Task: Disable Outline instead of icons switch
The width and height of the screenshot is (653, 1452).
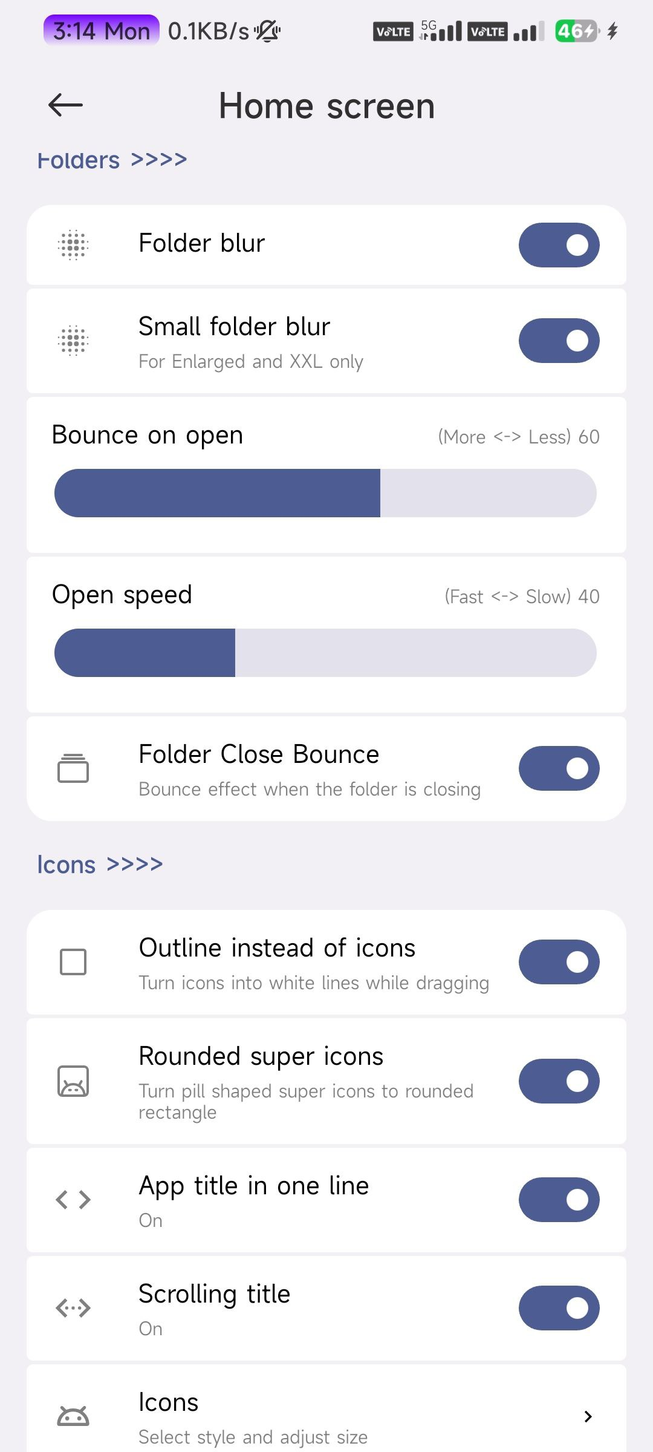Action: click(x=559, y=962)
